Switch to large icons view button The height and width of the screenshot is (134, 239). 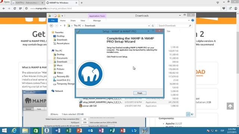click(x=192, y=114)
